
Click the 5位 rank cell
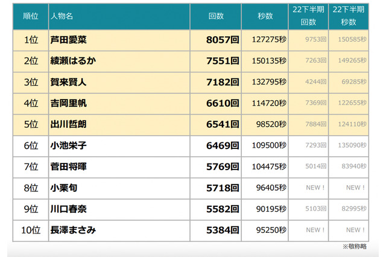point(31,124)
